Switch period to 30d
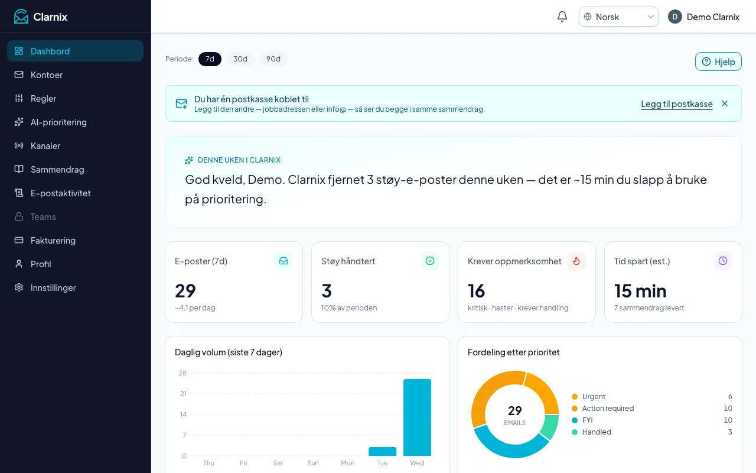 tap(240, 59)
